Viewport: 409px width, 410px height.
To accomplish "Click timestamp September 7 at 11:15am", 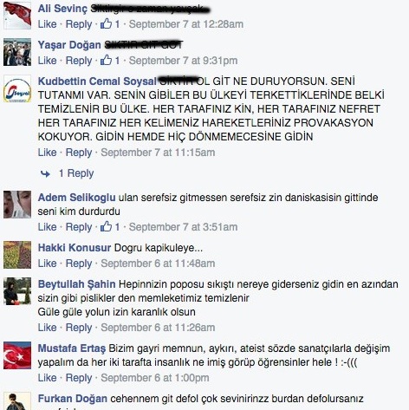I will (x=158, y=153).
